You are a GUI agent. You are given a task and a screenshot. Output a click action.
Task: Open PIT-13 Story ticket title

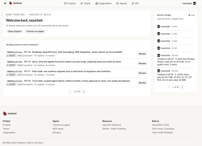73,62
